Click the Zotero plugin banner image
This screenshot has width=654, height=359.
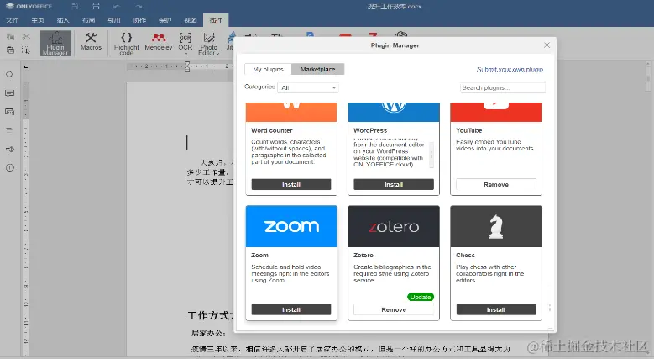394,226
